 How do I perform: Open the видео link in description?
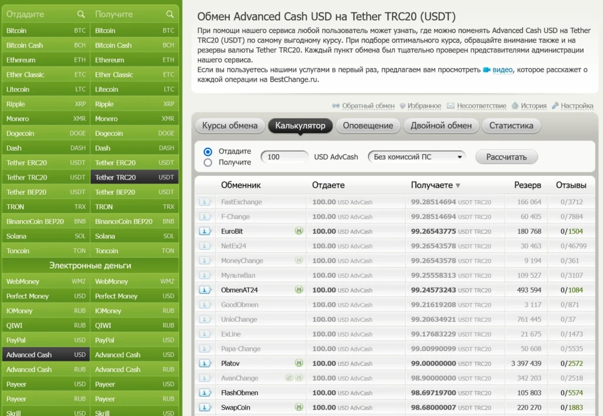pos(502,70)
